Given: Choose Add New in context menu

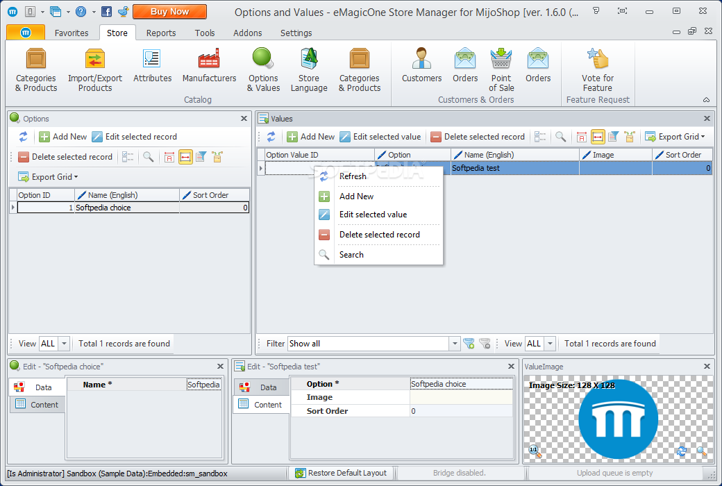Looking at the screenshot, I should tap(378, 196).
